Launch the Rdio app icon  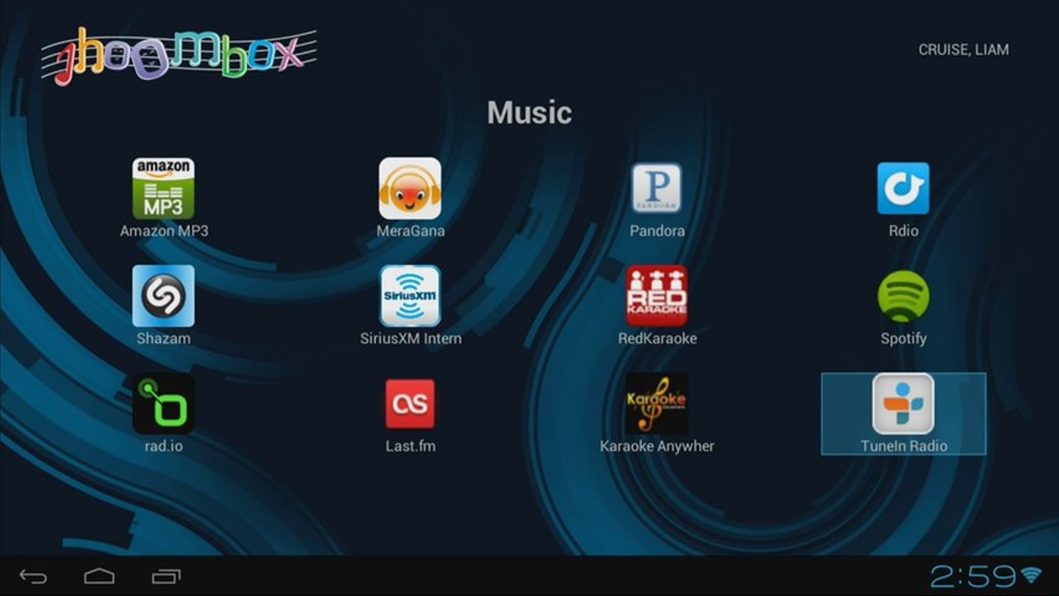point(903,189)
